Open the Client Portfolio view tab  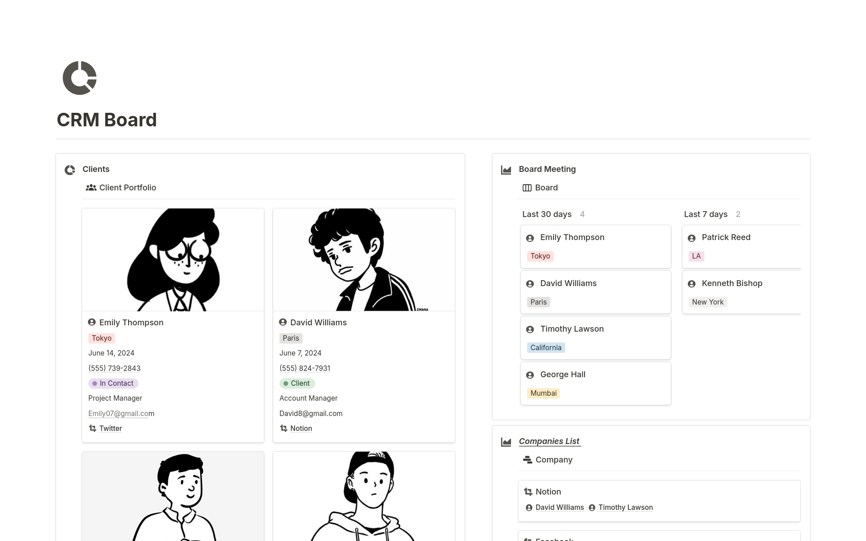pos(121,188)
